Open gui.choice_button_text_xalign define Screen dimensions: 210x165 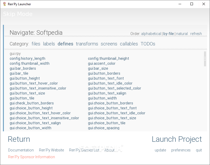click(x=35, y=123)
